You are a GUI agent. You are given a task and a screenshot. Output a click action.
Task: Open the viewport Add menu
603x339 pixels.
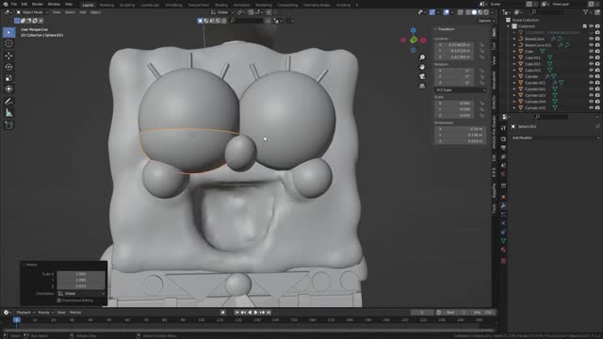tap(83, 12)
